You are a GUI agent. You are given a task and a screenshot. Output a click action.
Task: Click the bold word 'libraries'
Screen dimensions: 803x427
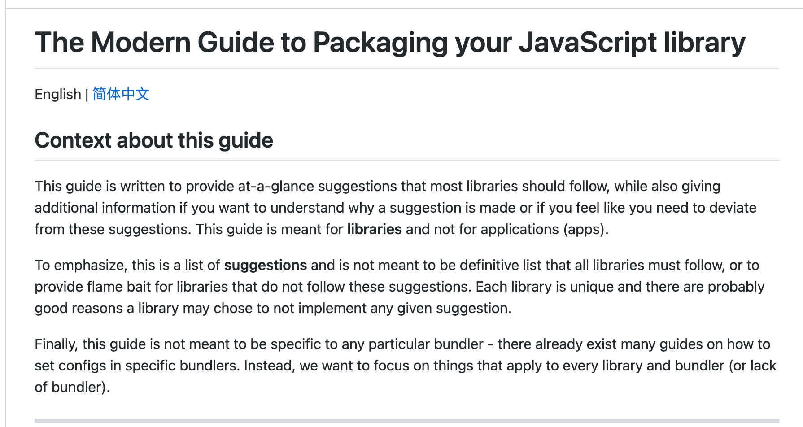[x=374, y=229]
